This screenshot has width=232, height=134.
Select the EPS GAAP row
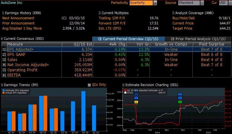click(116, 55)
